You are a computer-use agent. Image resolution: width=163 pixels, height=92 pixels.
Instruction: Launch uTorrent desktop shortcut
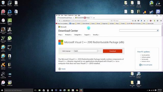10,39
